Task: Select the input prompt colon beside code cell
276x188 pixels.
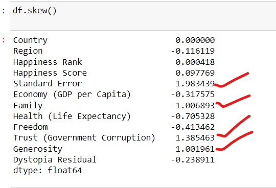Action: point(4,11)
